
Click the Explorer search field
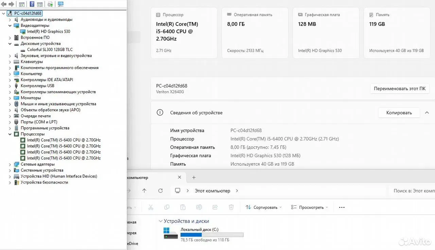coord(413,191)
